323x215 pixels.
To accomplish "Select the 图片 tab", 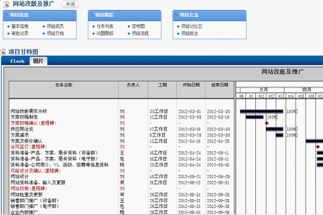I will (x=38, y=61).
